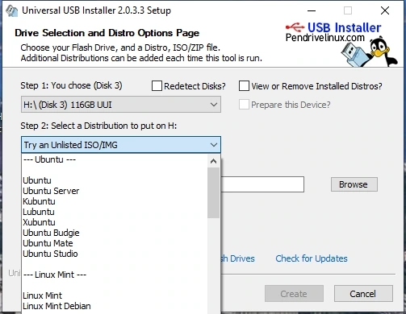Viewport: 406px width, 314px height.
Task: Click the list scrollbar up arrow
Action: point(214,161)
